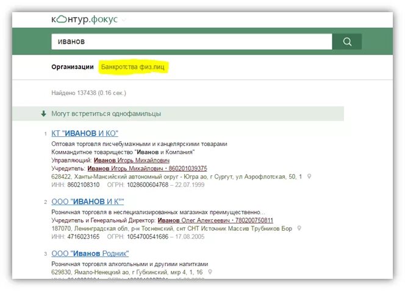The width and height of the screenshot is (405, 291).
Task: Click the magnifier search button
Action: point(347,41)
